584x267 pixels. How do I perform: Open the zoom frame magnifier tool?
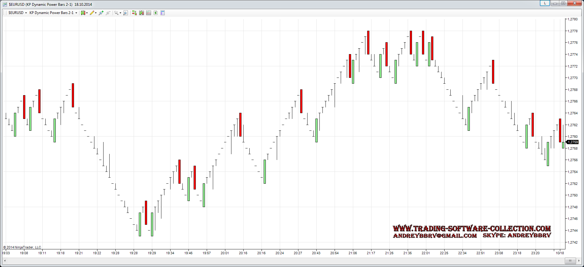pos(125,13)
